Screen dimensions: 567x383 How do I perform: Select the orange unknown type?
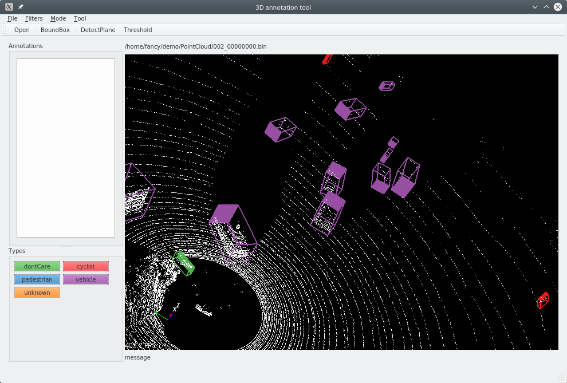coord(37,293)
